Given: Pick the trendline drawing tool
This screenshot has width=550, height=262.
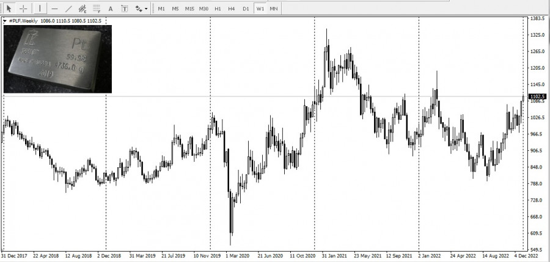Looking at the screenshot, I should (x=68, y=9).
